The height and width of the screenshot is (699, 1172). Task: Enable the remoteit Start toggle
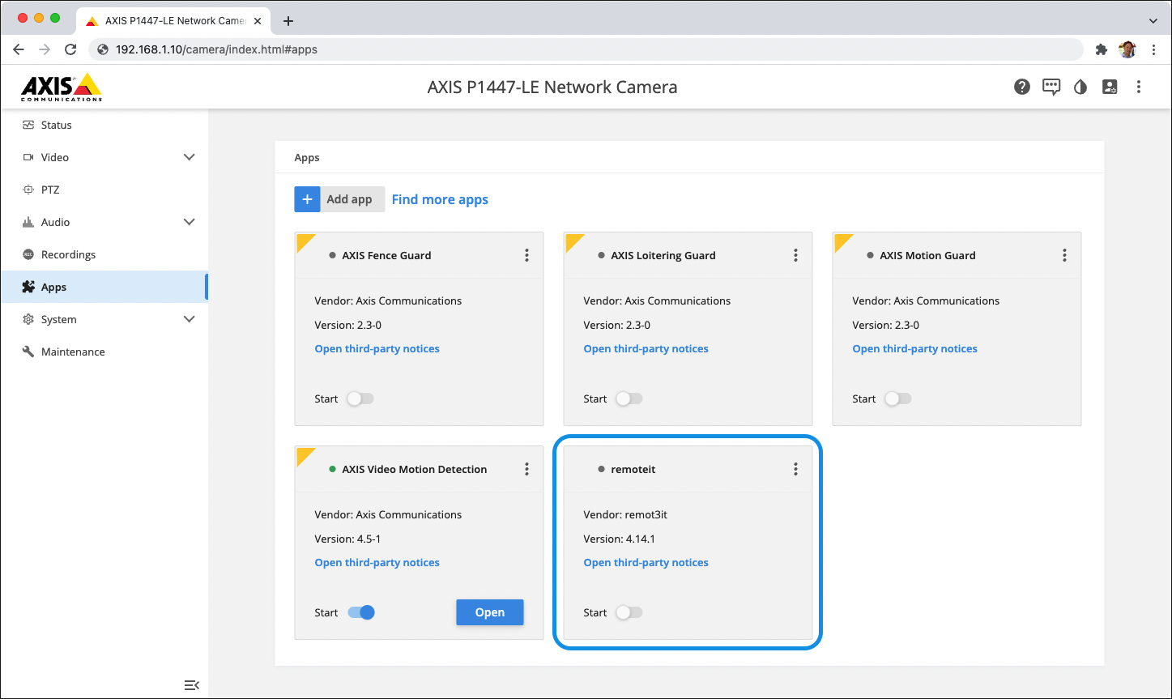click(x=629, y=612)
